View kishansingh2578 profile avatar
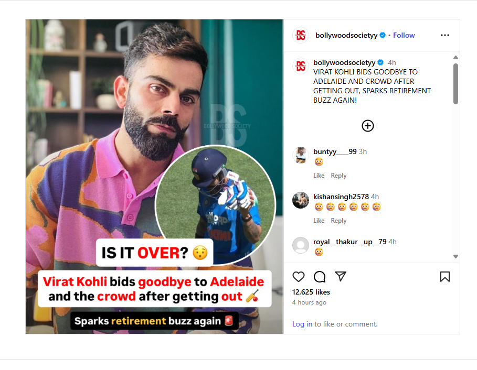This screenshot has width=477, height=370. point(301,200)
